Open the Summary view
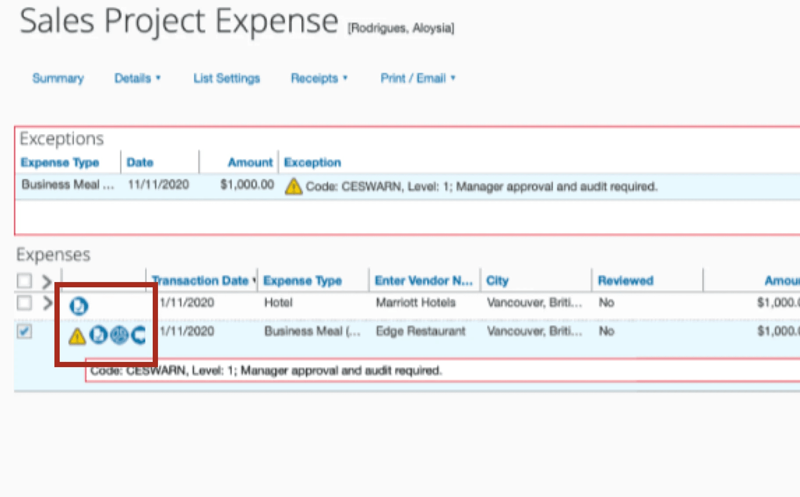Image resolution: width=800 pixels, height=497 pixels. (x=58, y=79)
